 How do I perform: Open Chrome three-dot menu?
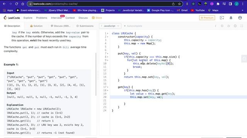(x=243, y=4)
